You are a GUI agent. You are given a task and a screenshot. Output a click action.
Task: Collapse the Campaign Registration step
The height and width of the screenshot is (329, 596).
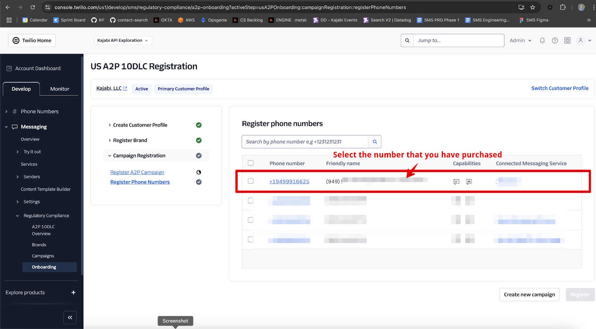tap(110, 156)
